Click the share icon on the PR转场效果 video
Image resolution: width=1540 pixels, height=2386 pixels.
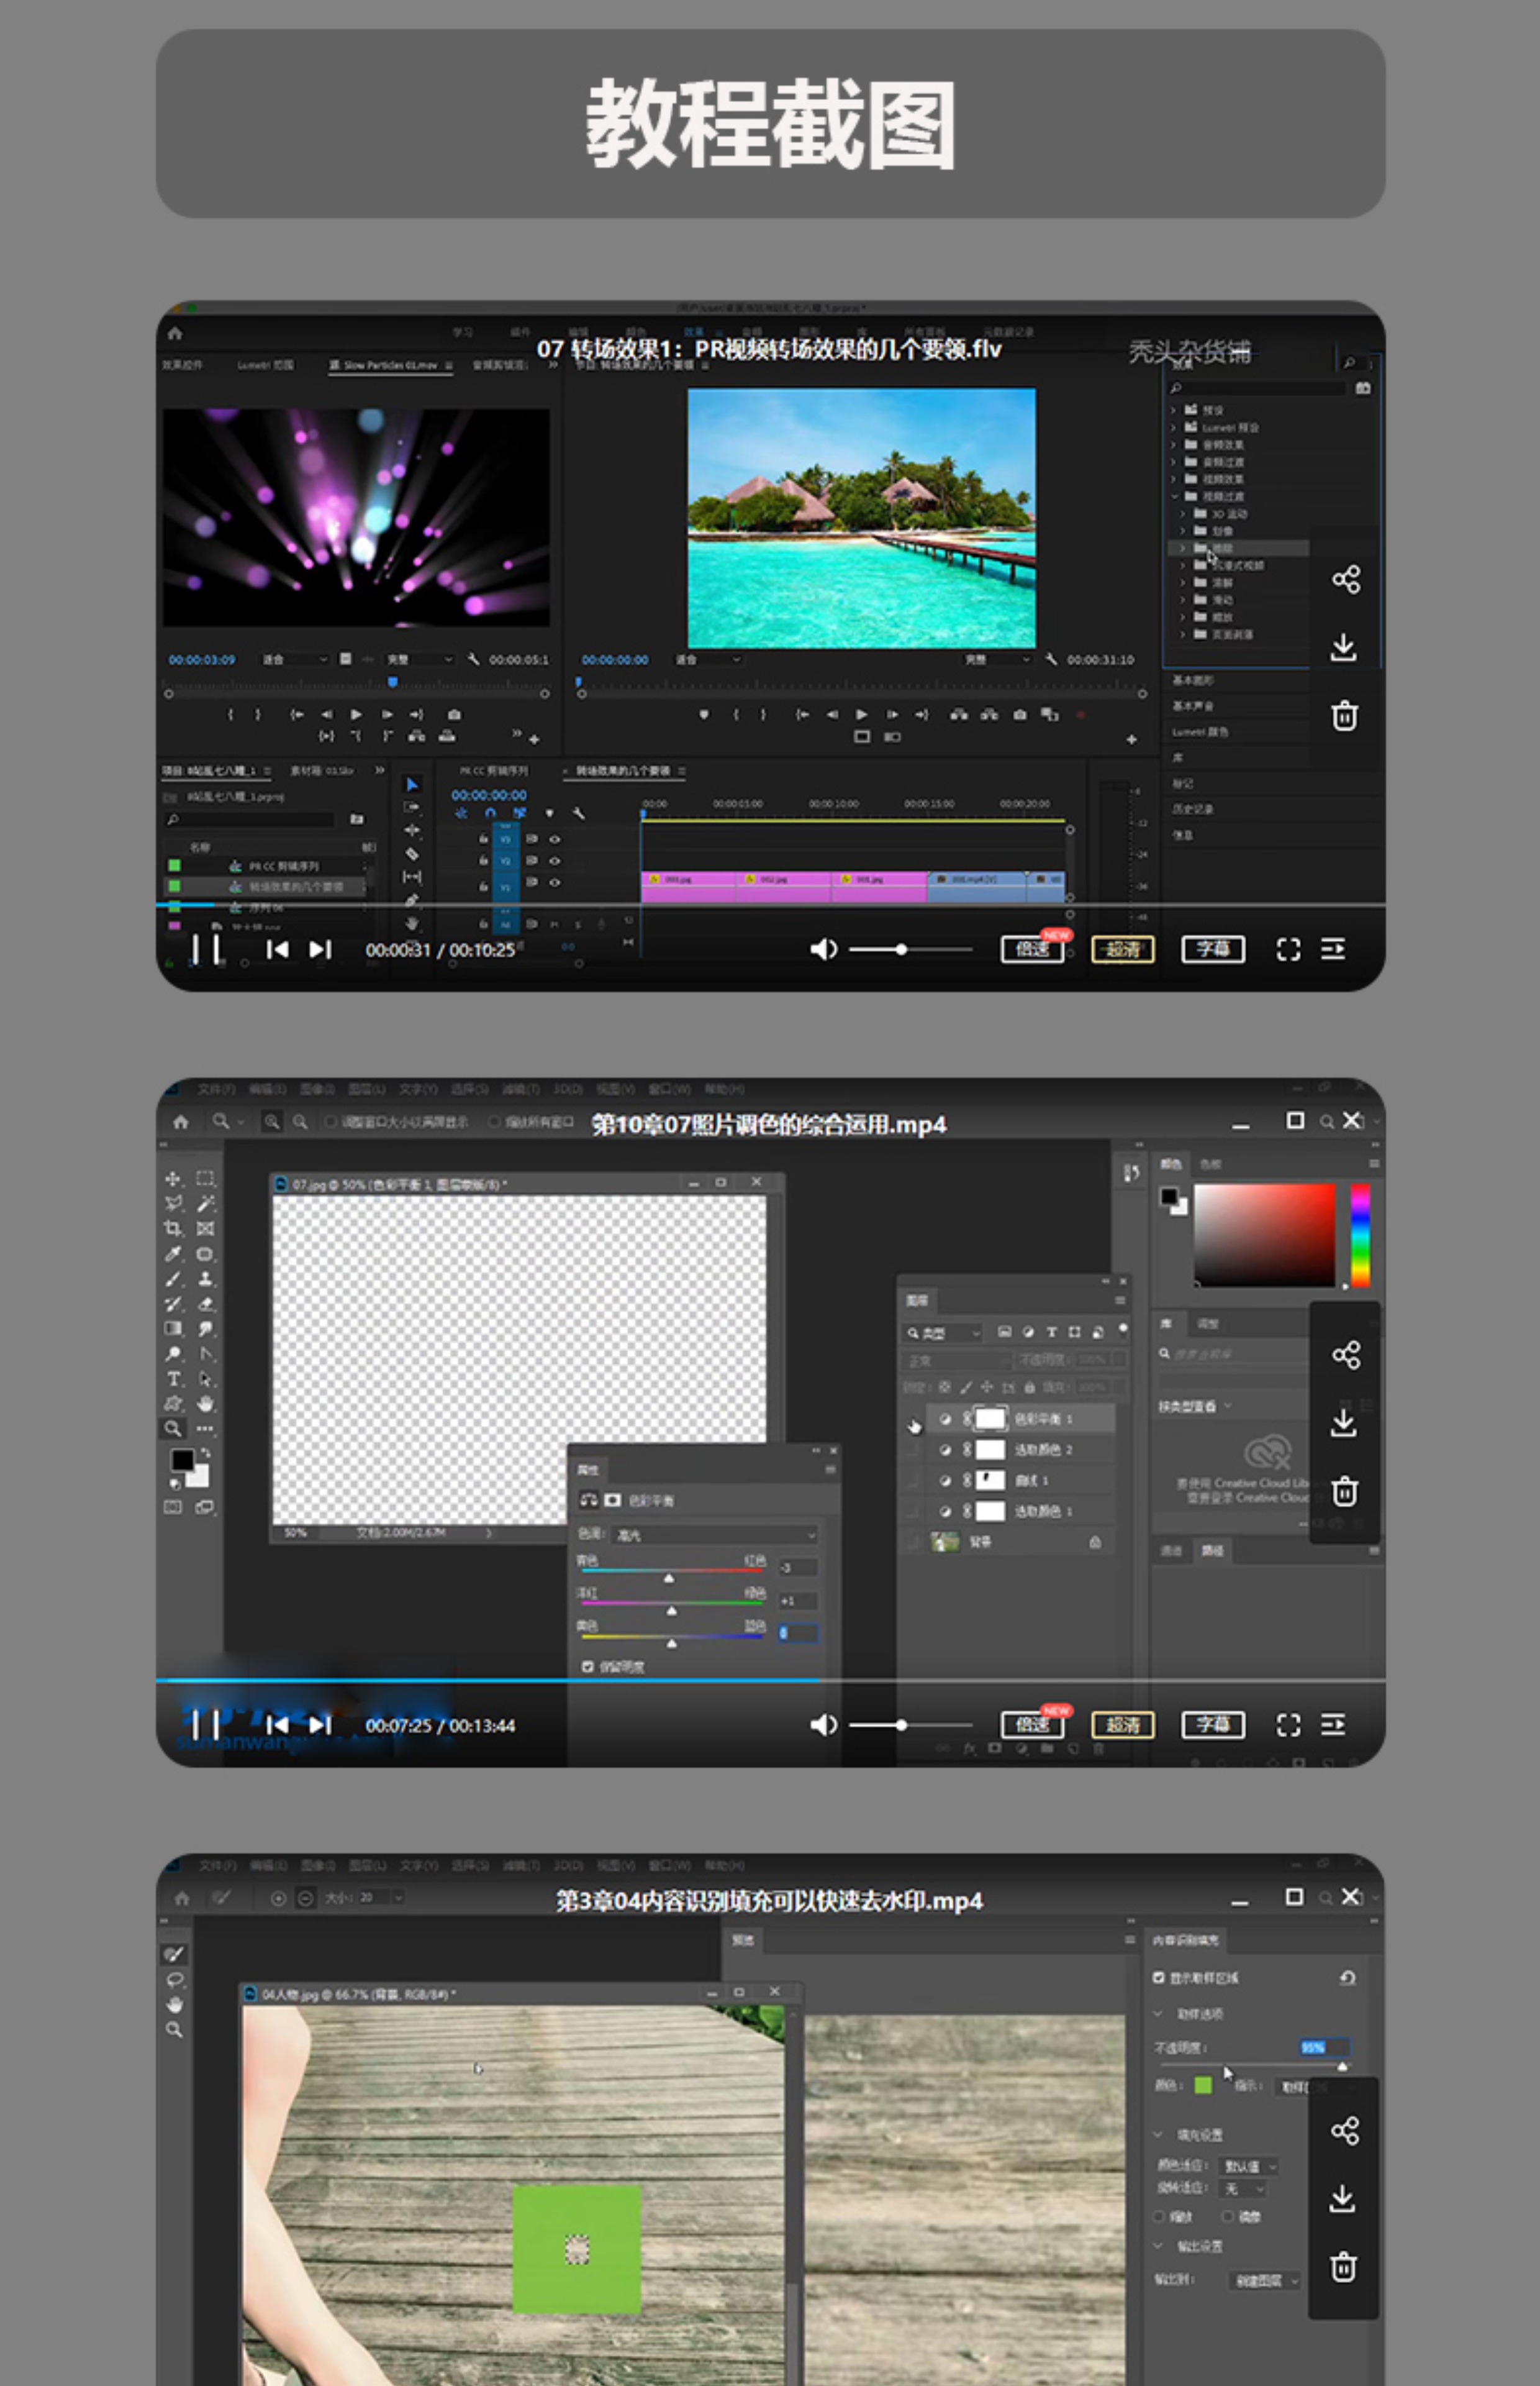1345,579
